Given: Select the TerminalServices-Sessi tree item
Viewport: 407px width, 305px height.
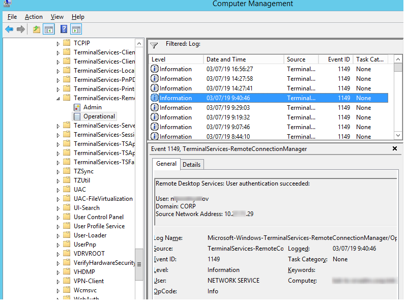Looking at the screenshot, I should [104, 135].
